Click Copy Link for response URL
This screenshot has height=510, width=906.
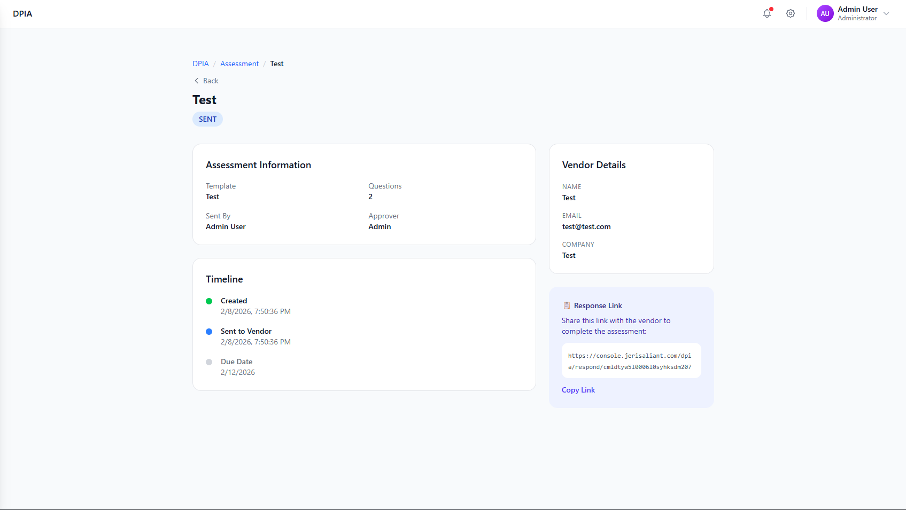578,390
